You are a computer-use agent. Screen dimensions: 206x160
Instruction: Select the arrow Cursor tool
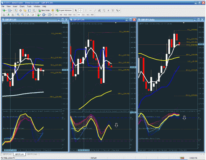click(x=76, y=11)
